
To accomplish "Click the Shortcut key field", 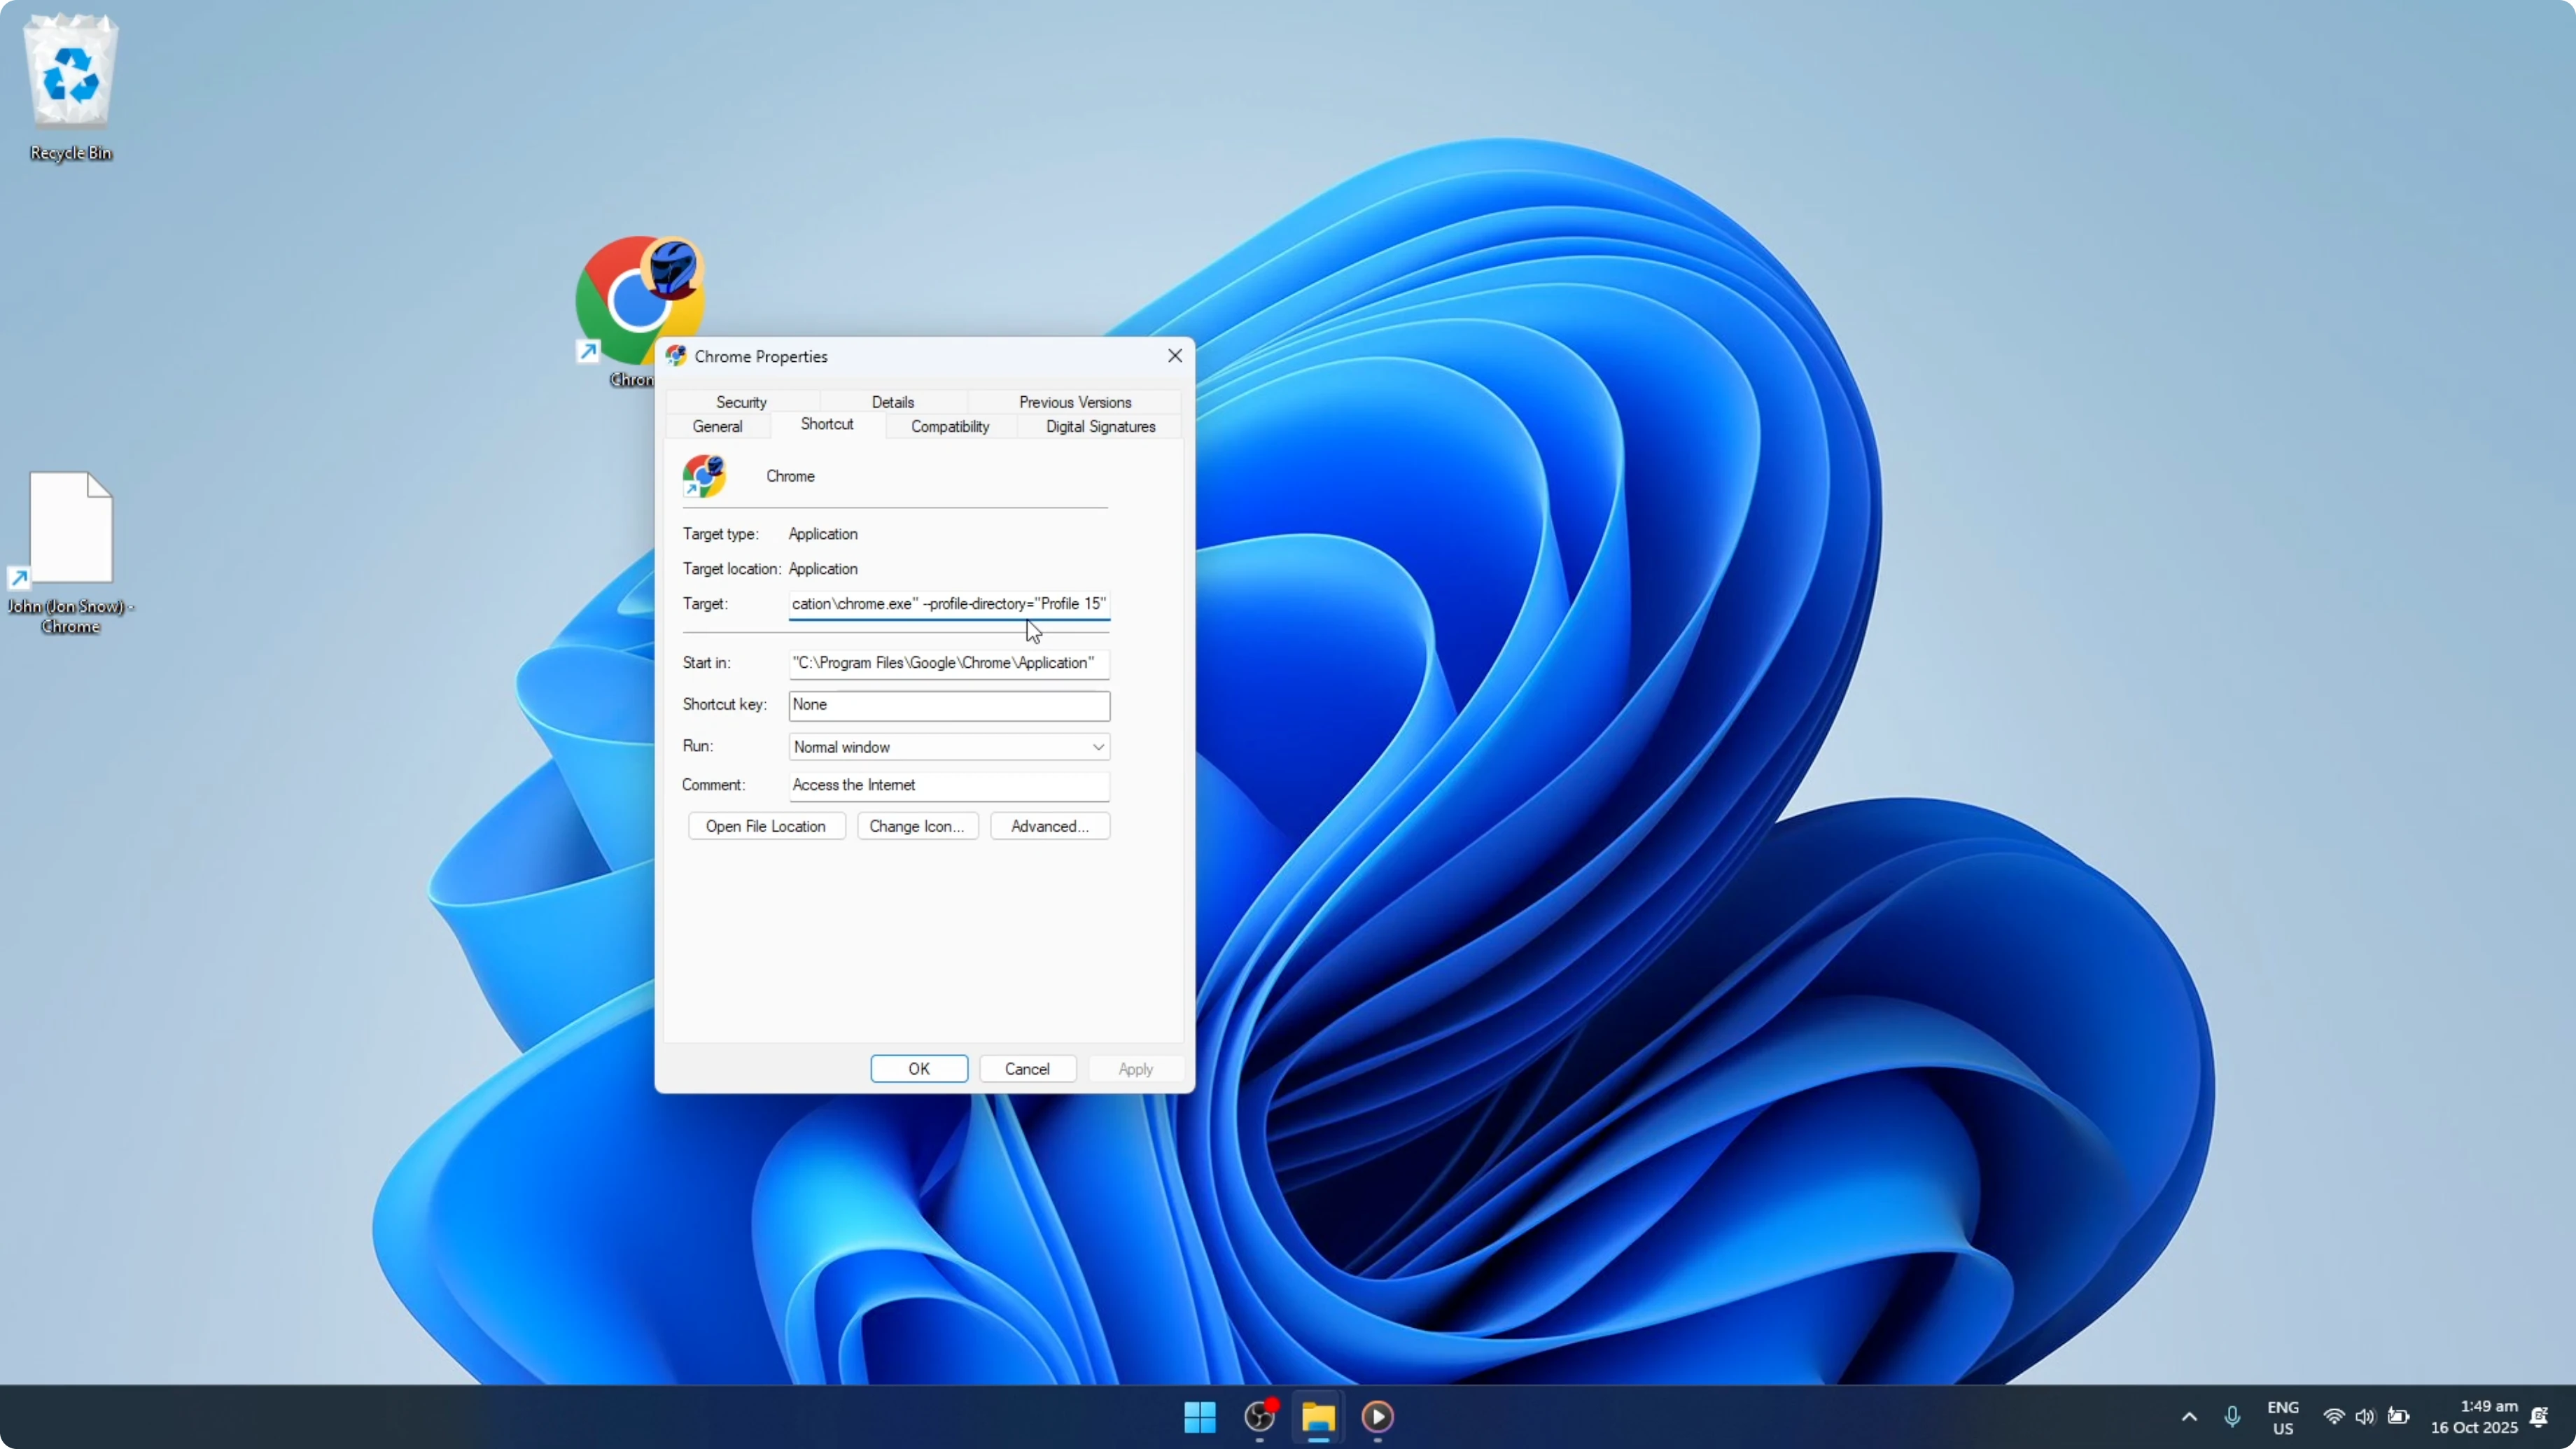I will (x=948, y=705).
